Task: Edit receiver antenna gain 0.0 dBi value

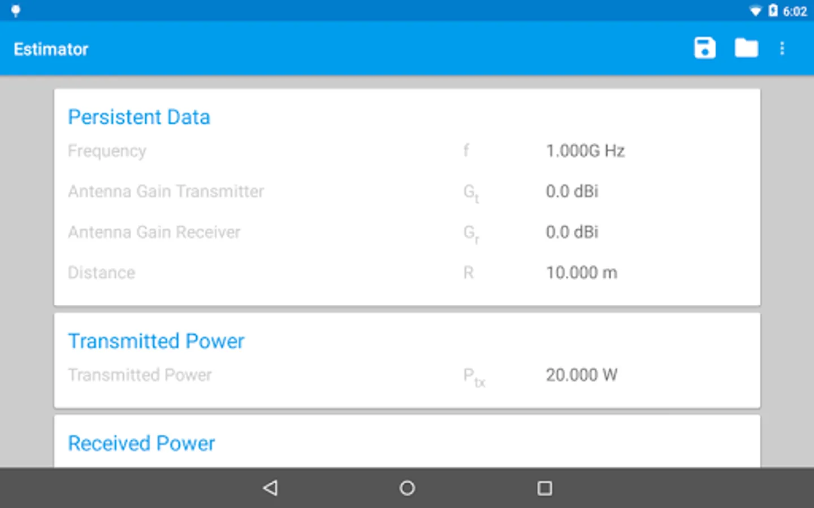Action: tap(572, 232)
